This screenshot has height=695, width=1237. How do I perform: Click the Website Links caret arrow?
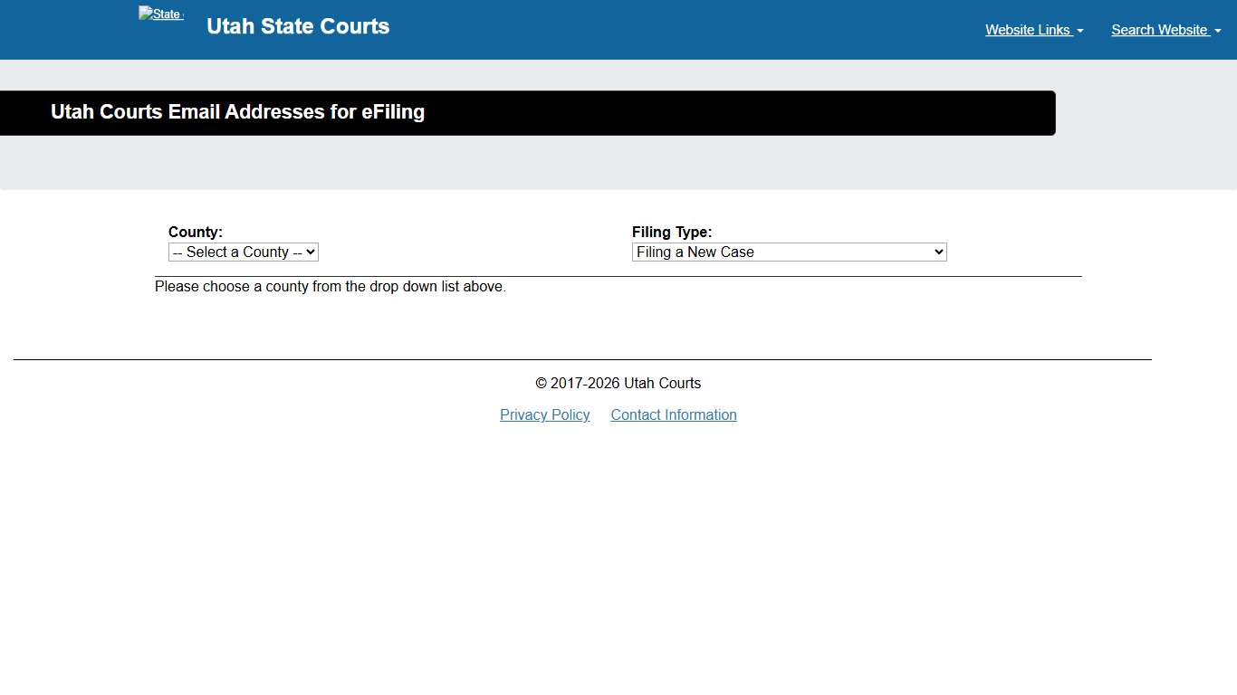(x=1079, y=30)
